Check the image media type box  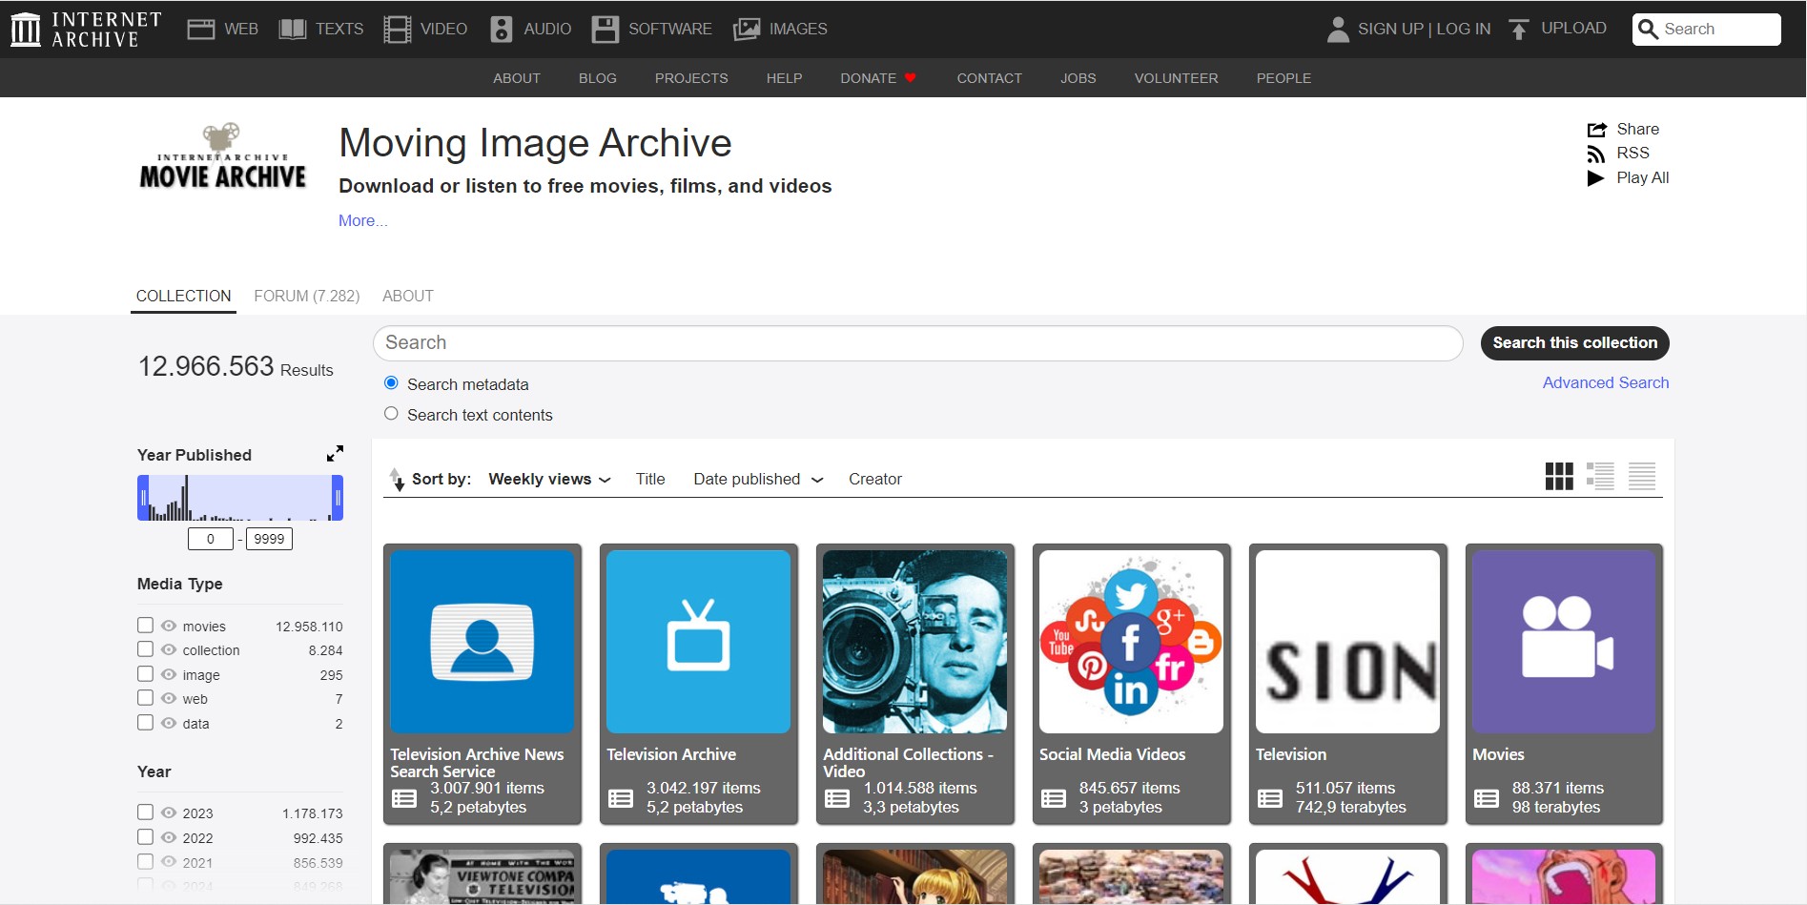tap(145, 674)
